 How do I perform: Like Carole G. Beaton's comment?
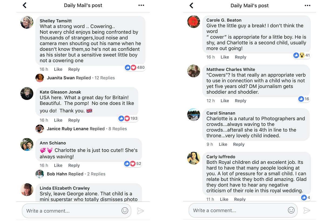point(225,57)
